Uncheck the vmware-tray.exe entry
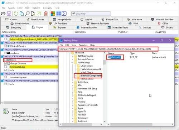 5,77
